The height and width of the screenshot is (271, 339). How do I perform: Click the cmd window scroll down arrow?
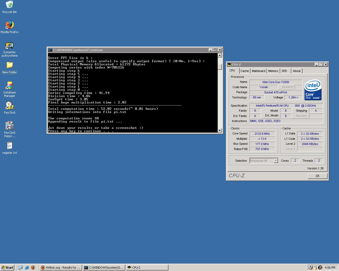coord(220,130)
